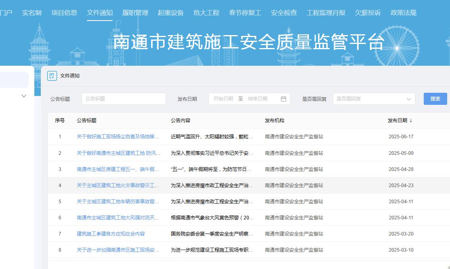Viewport: 450px width, 269px height.
Task: Open the 建筑施工参建各方应知应会内容 notice
Action: tap(111, 234)
